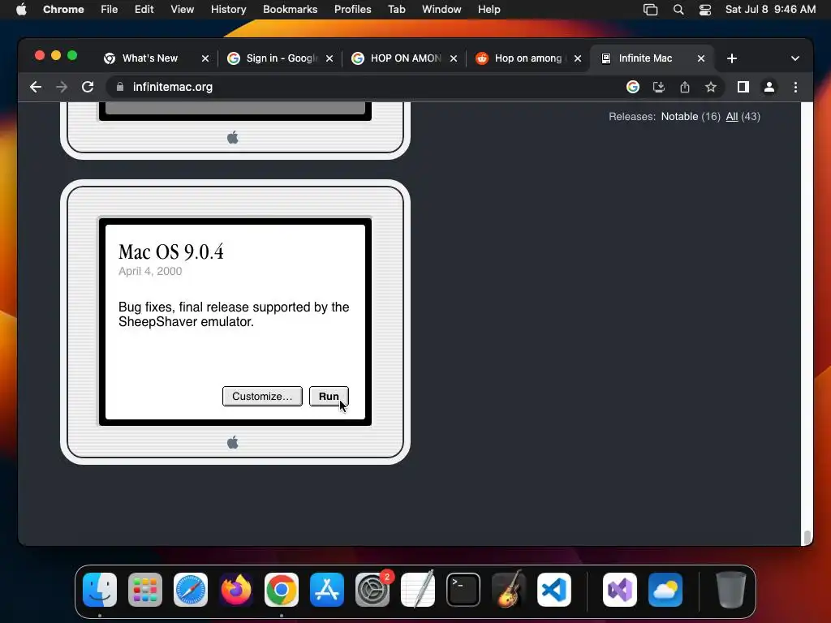Click the page vertical scrollbar thumb

[x=807, y=537]
